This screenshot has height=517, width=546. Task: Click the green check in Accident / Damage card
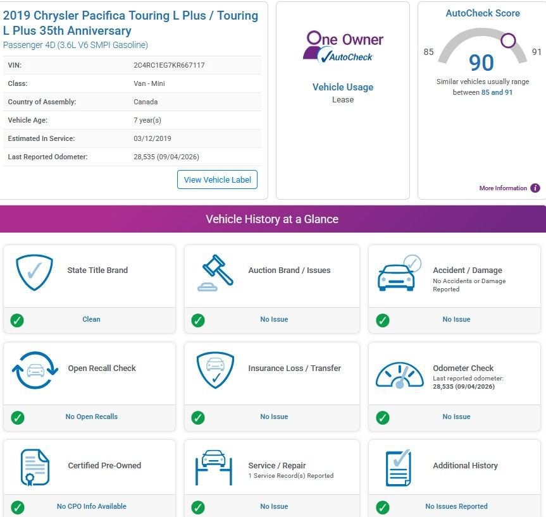coord(383,320)
